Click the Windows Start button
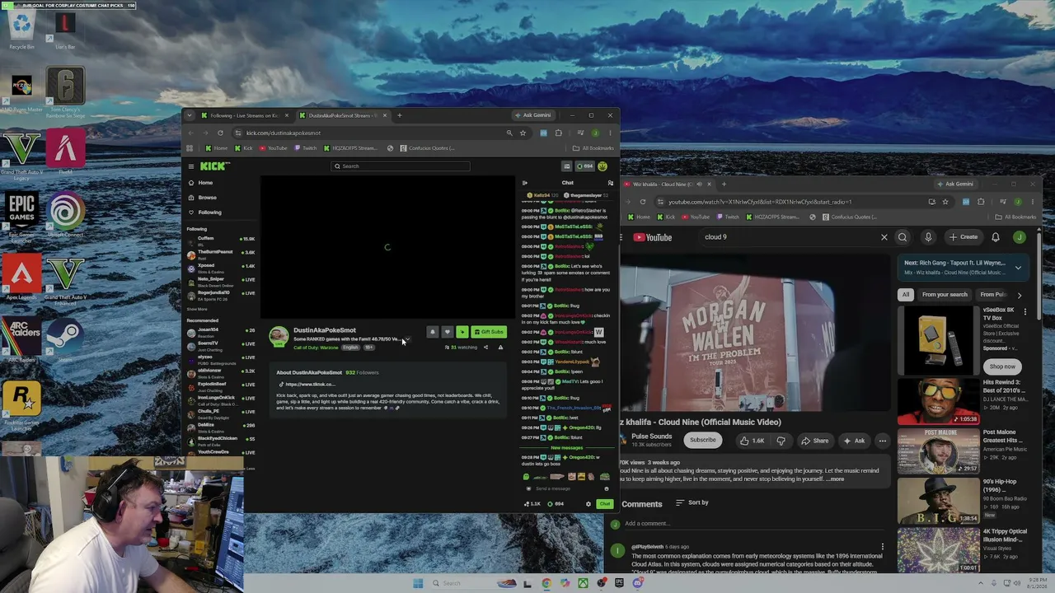Viewport: 1055px width, 593px height. pos(418,583)
